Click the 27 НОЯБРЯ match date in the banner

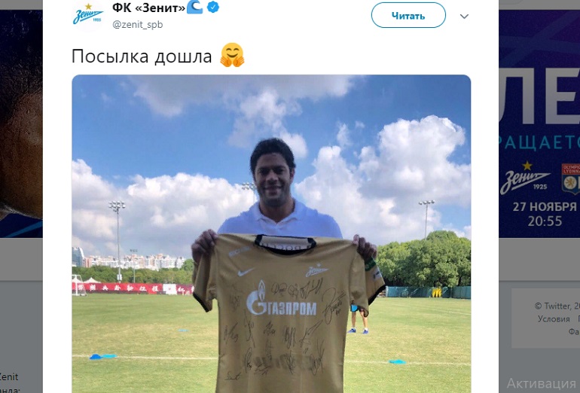tap(545, 206)
